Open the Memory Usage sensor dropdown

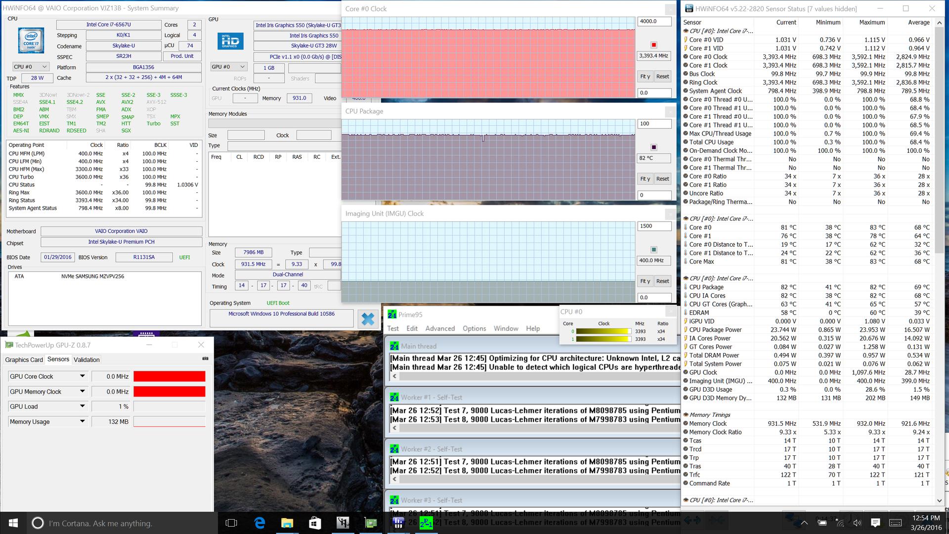pyautogui.click(x=83, y=422)
